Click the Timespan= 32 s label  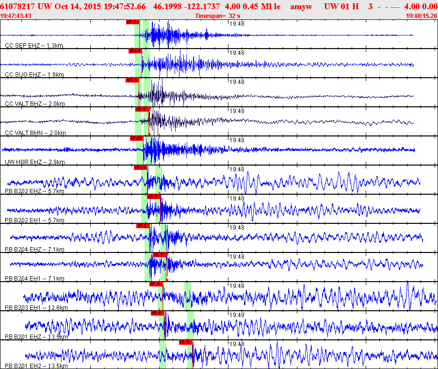[x=218, y=16]
